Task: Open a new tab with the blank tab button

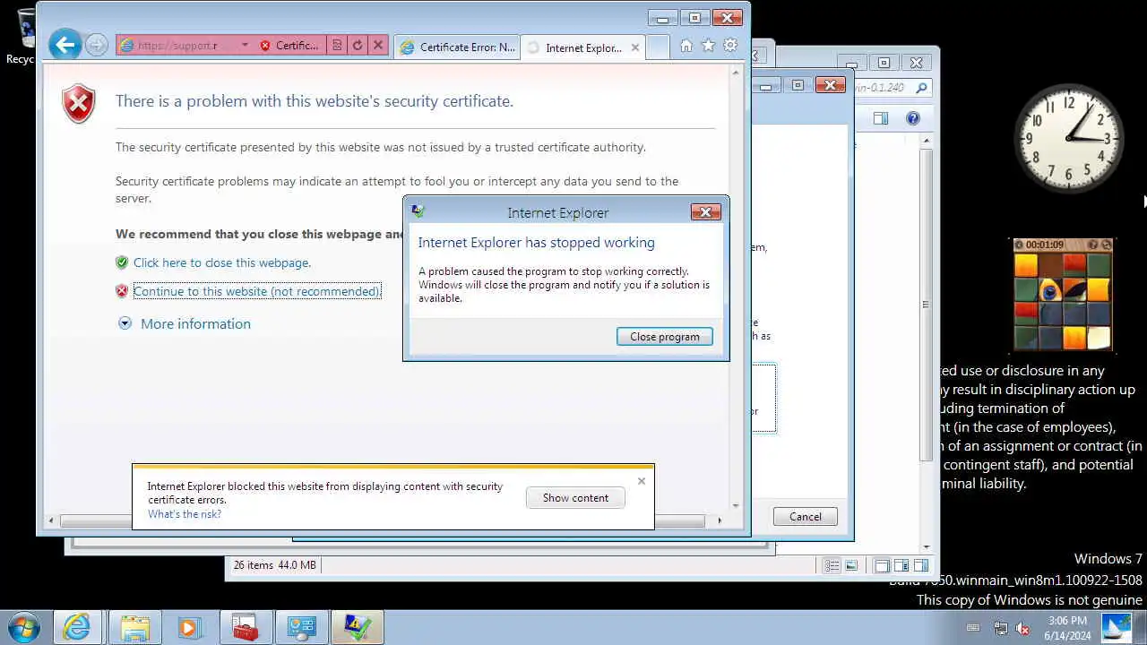Action: (x=658, y=47)
